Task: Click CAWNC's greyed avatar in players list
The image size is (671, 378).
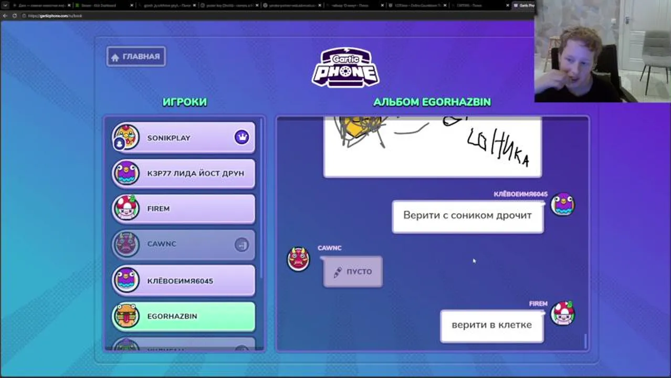Action: click(126, 244)
